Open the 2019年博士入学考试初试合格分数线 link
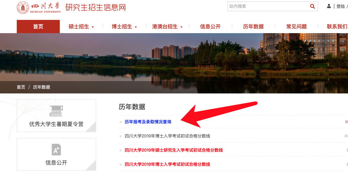348x173 pixels. pyautogui.click(x=167, y=136)
